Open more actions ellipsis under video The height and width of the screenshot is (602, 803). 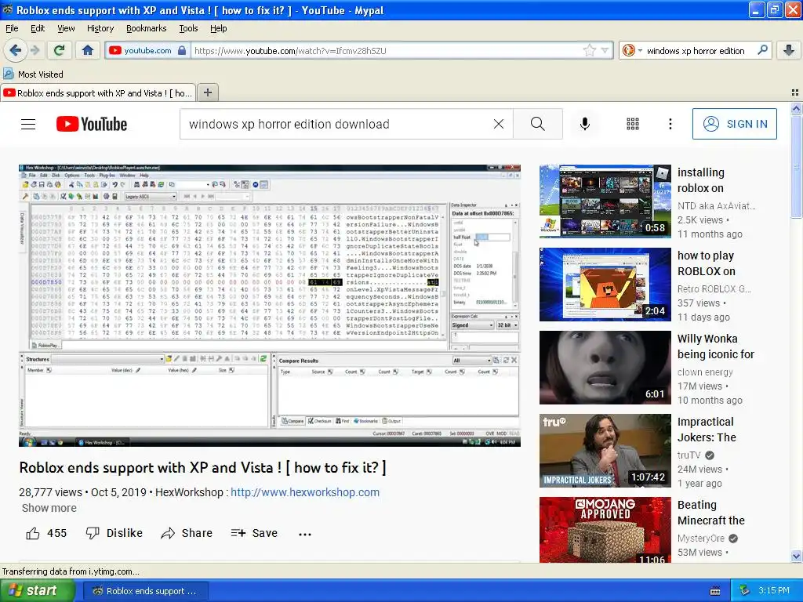click(305, 534)
